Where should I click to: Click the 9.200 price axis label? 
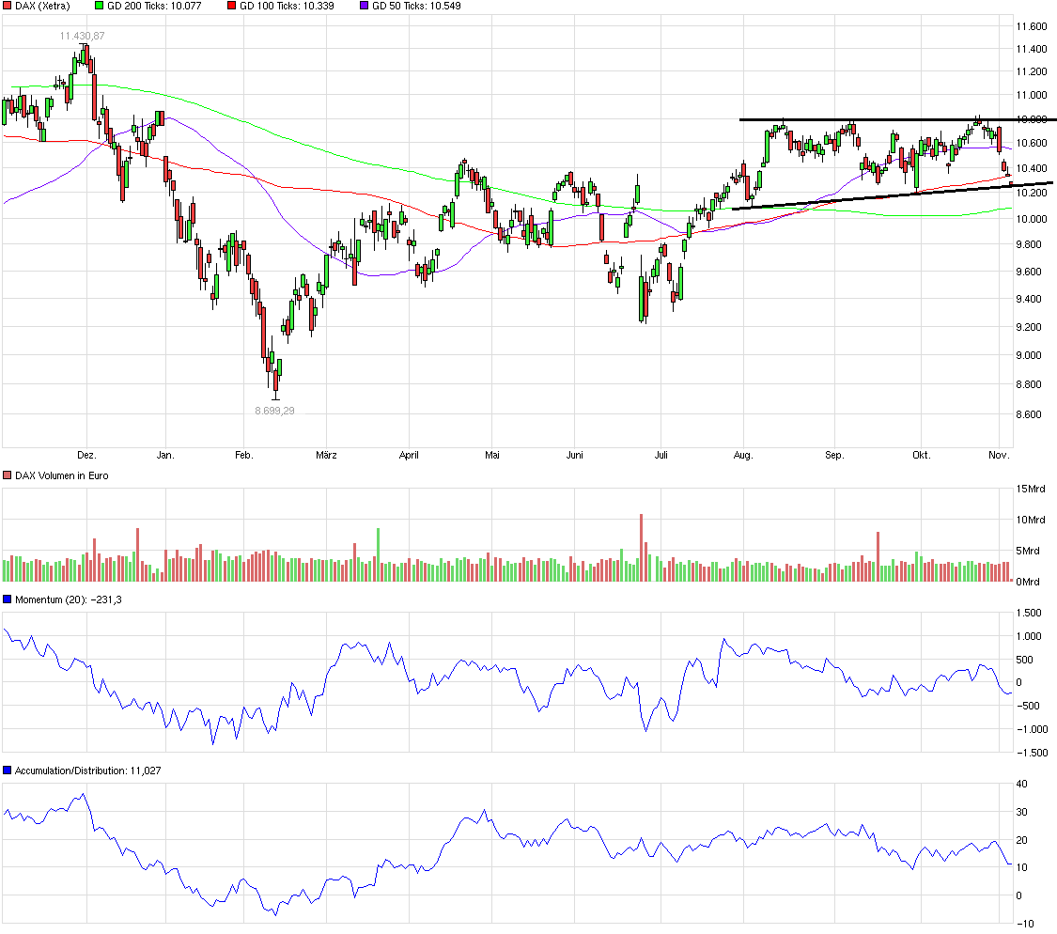click(x=1029, y=327)
